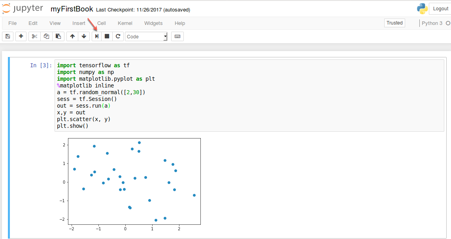
Task: Restart the kernel
Action: pyautogui.click(x=118, y=36)
